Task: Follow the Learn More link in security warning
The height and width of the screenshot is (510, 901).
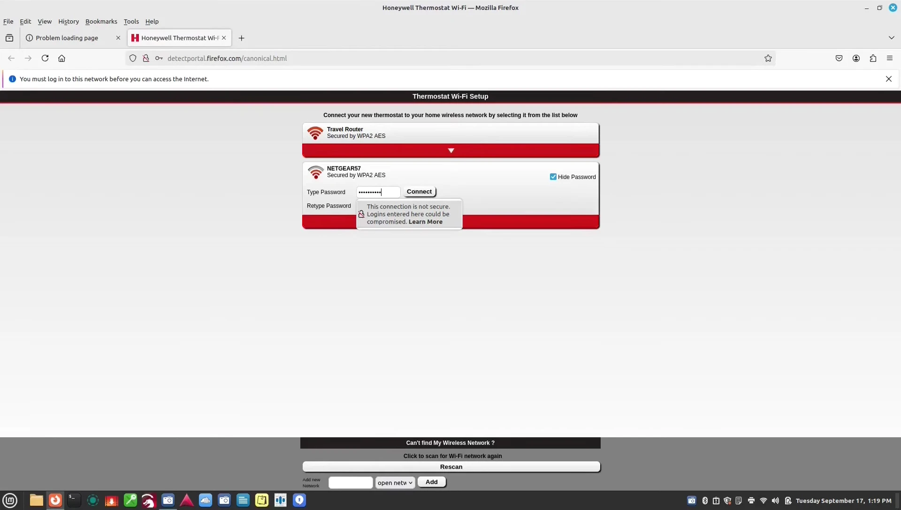Action: point(425,222)
